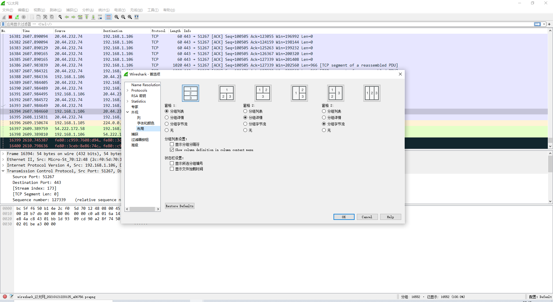Collapse the Transmission Control Protocol row

(x=3, y=171)
